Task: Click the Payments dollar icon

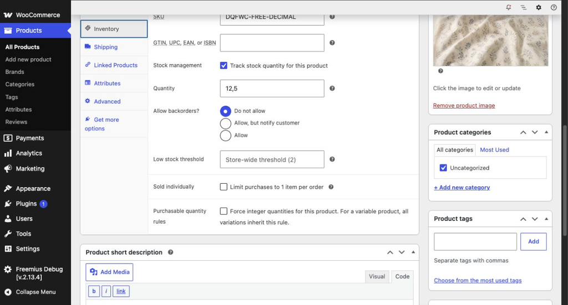Action: (8, 138)
